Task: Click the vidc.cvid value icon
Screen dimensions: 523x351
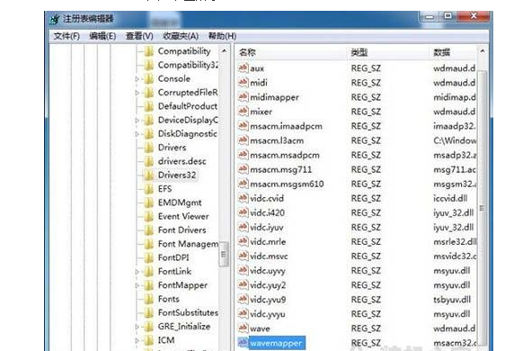Action: tap(244, 198)
